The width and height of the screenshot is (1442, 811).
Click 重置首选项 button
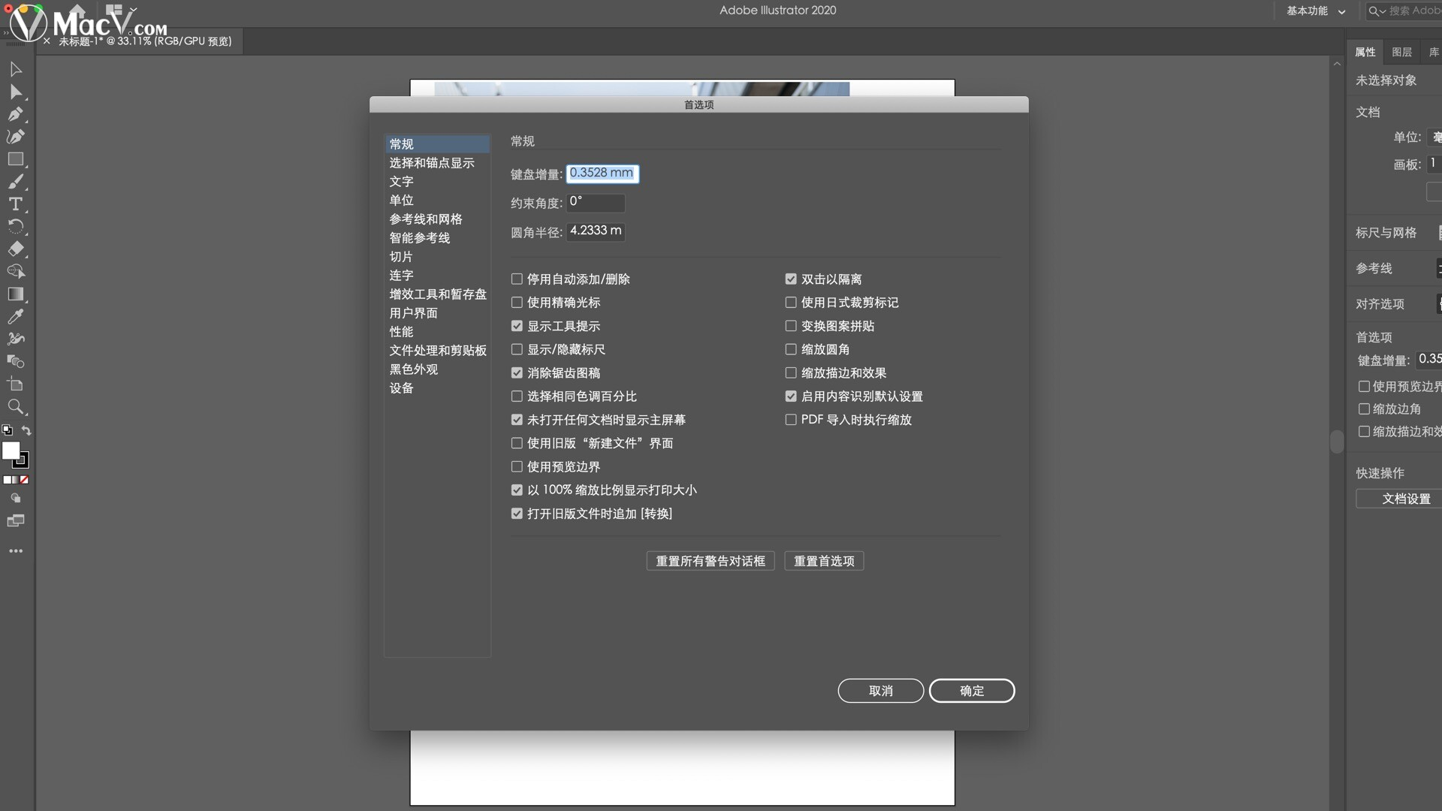click(x=824, y=561)
